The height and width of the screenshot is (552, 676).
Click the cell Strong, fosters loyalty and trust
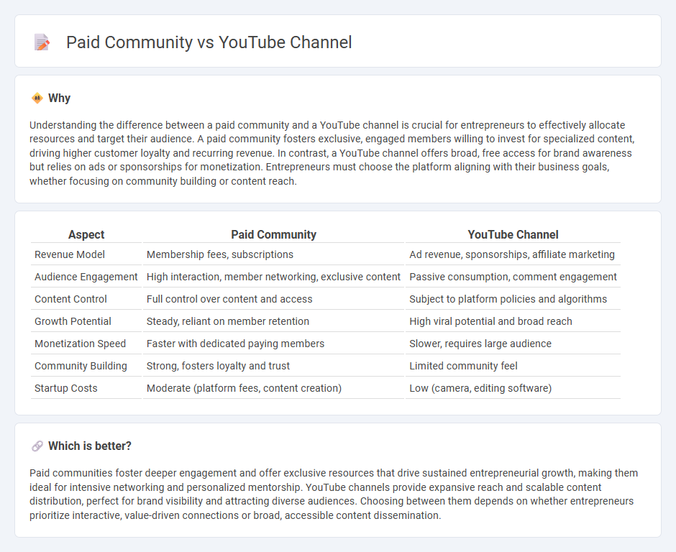coord(273,366)
